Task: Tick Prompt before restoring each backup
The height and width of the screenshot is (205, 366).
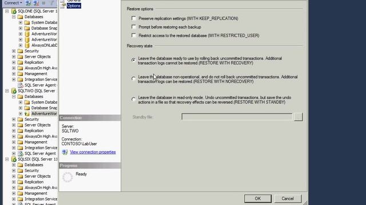Action: 133,27
